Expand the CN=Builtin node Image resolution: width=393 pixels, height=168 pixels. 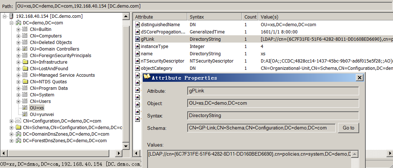(18, 29)
